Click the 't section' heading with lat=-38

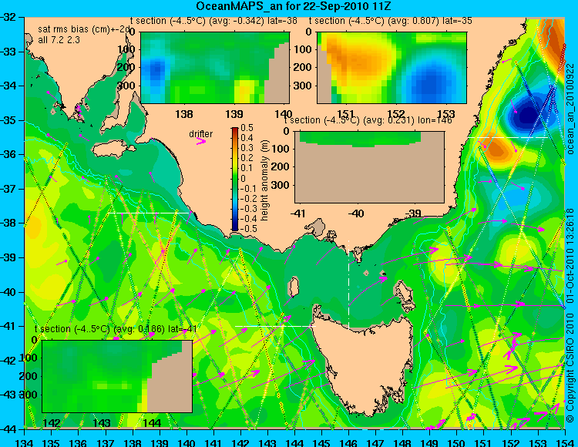213,21
